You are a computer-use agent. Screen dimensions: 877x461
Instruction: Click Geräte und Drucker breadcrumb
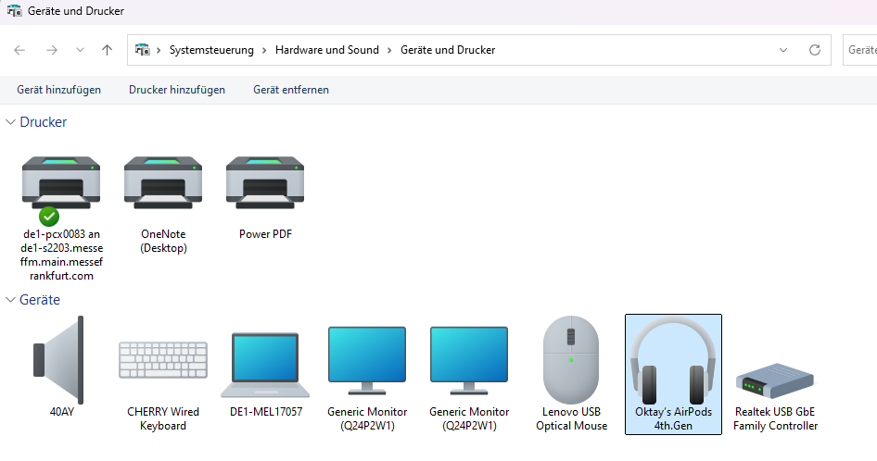coord(448,50)
